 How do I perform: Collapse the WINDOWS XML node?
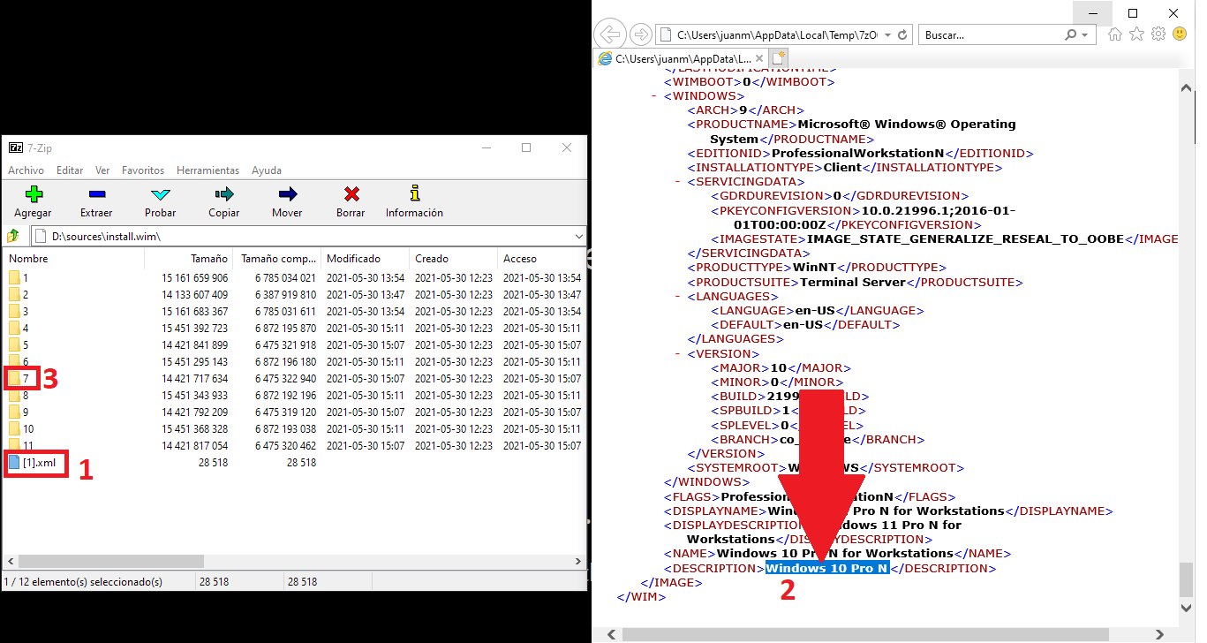653,96
